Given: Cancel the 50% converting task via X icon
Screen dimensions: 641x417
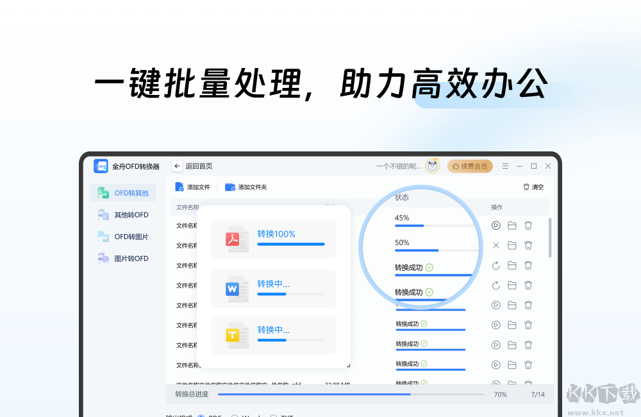Looking at the screenshot, I should pyautogui.click(x=495, y=245).
